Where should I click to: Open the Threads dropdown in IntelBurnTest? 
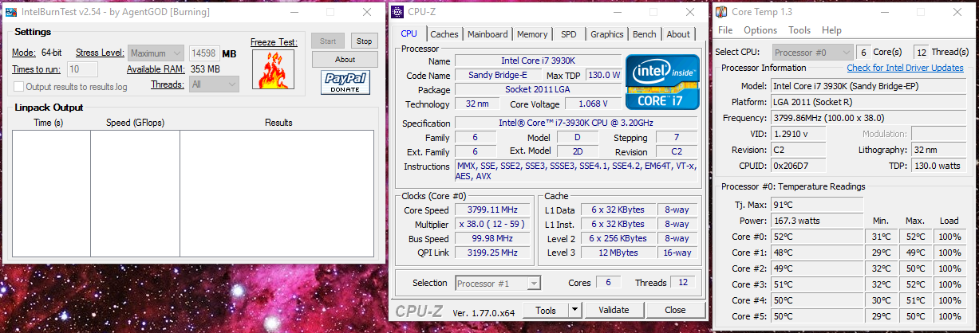pyautogui.click(x=214, y=84)
